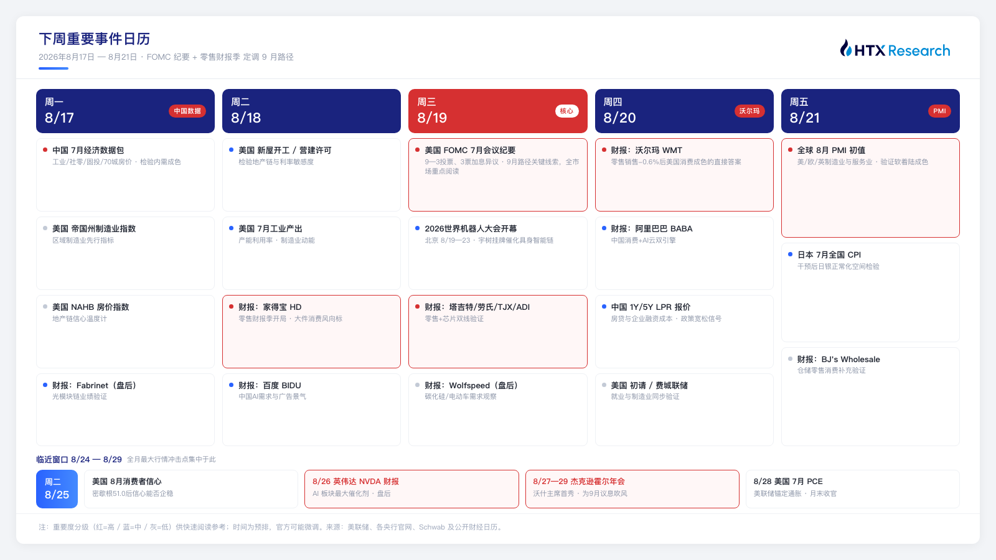Screen dimensions: 996x560
Task: Click the blue 周二 8/25 date tile
Action: tap(57, 489)
